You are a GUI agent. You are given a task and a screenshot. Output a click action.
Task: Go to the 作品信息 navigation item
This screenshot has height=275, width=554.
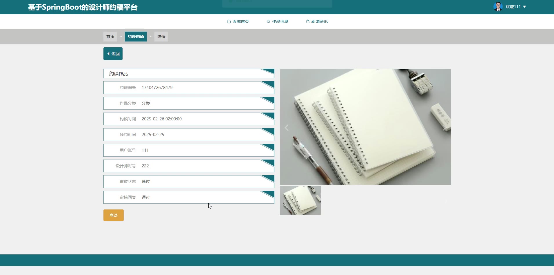tap(277, 21)
